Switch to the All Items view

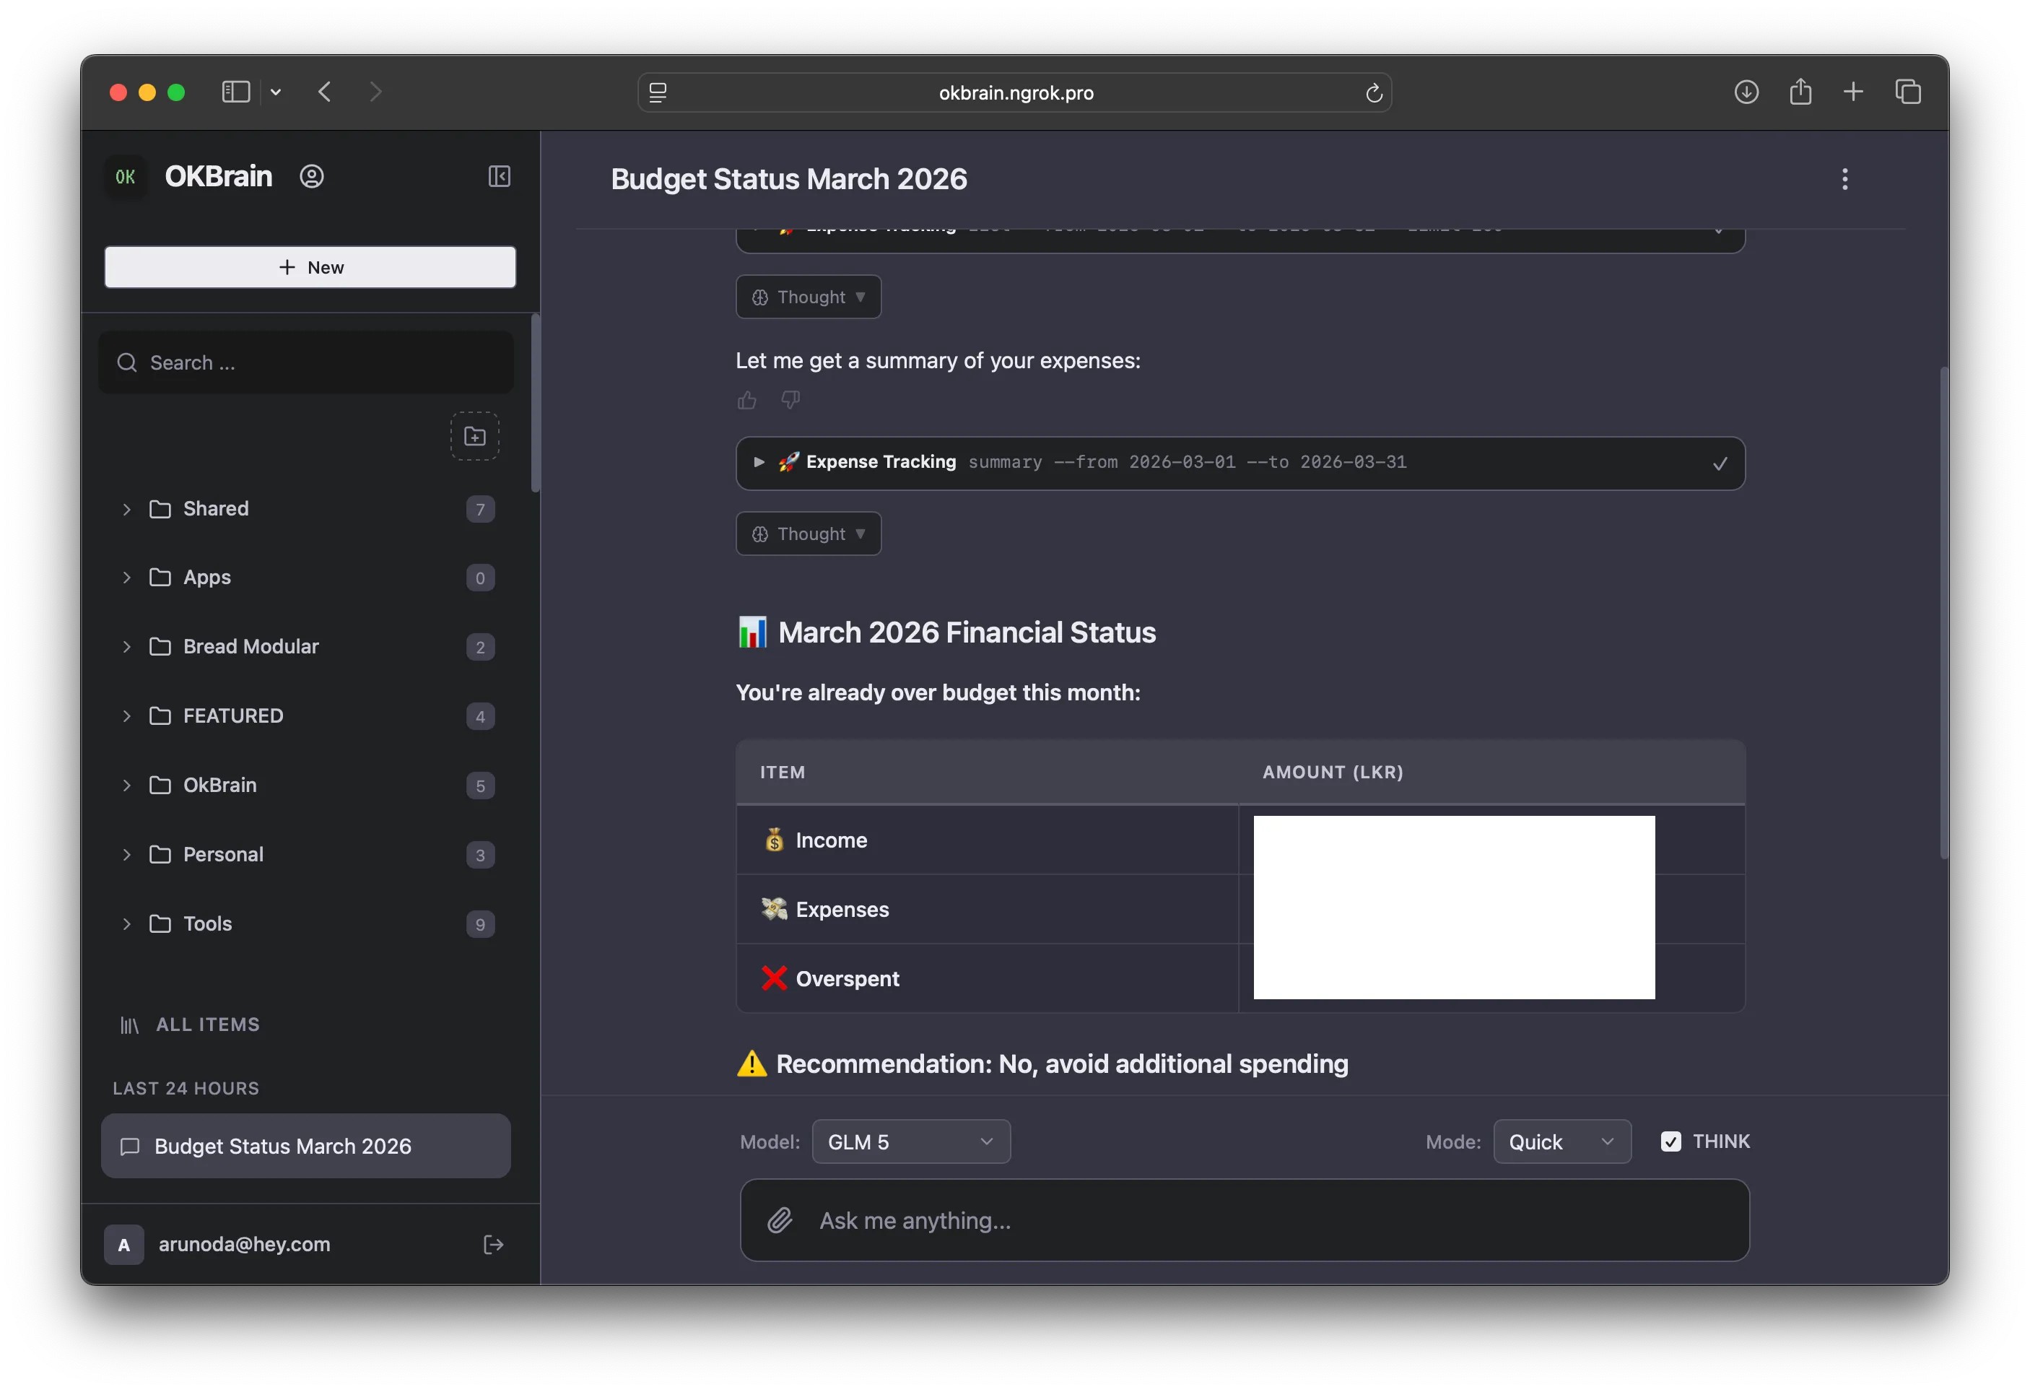207,1025
